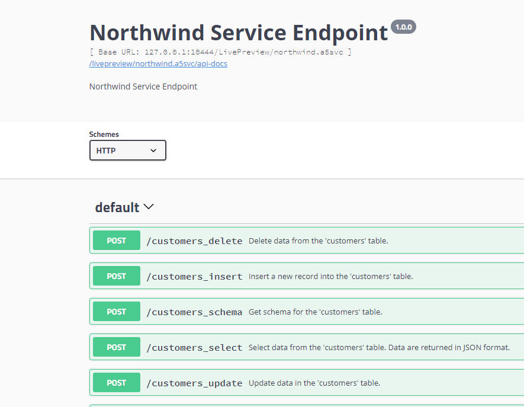
Task: Expand the /customers_update endpoint path
Action: tap(194, 383)
